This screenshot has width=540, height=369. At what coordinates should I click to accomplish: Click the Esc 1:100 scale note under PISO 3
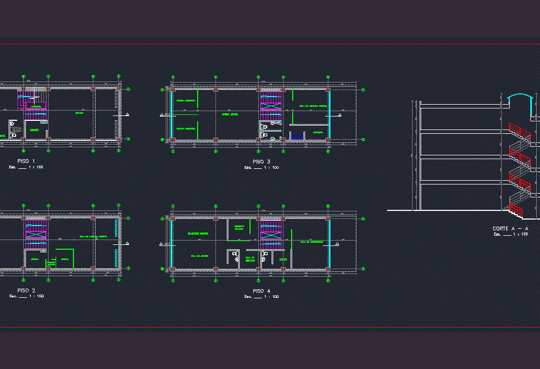[261, 166]
